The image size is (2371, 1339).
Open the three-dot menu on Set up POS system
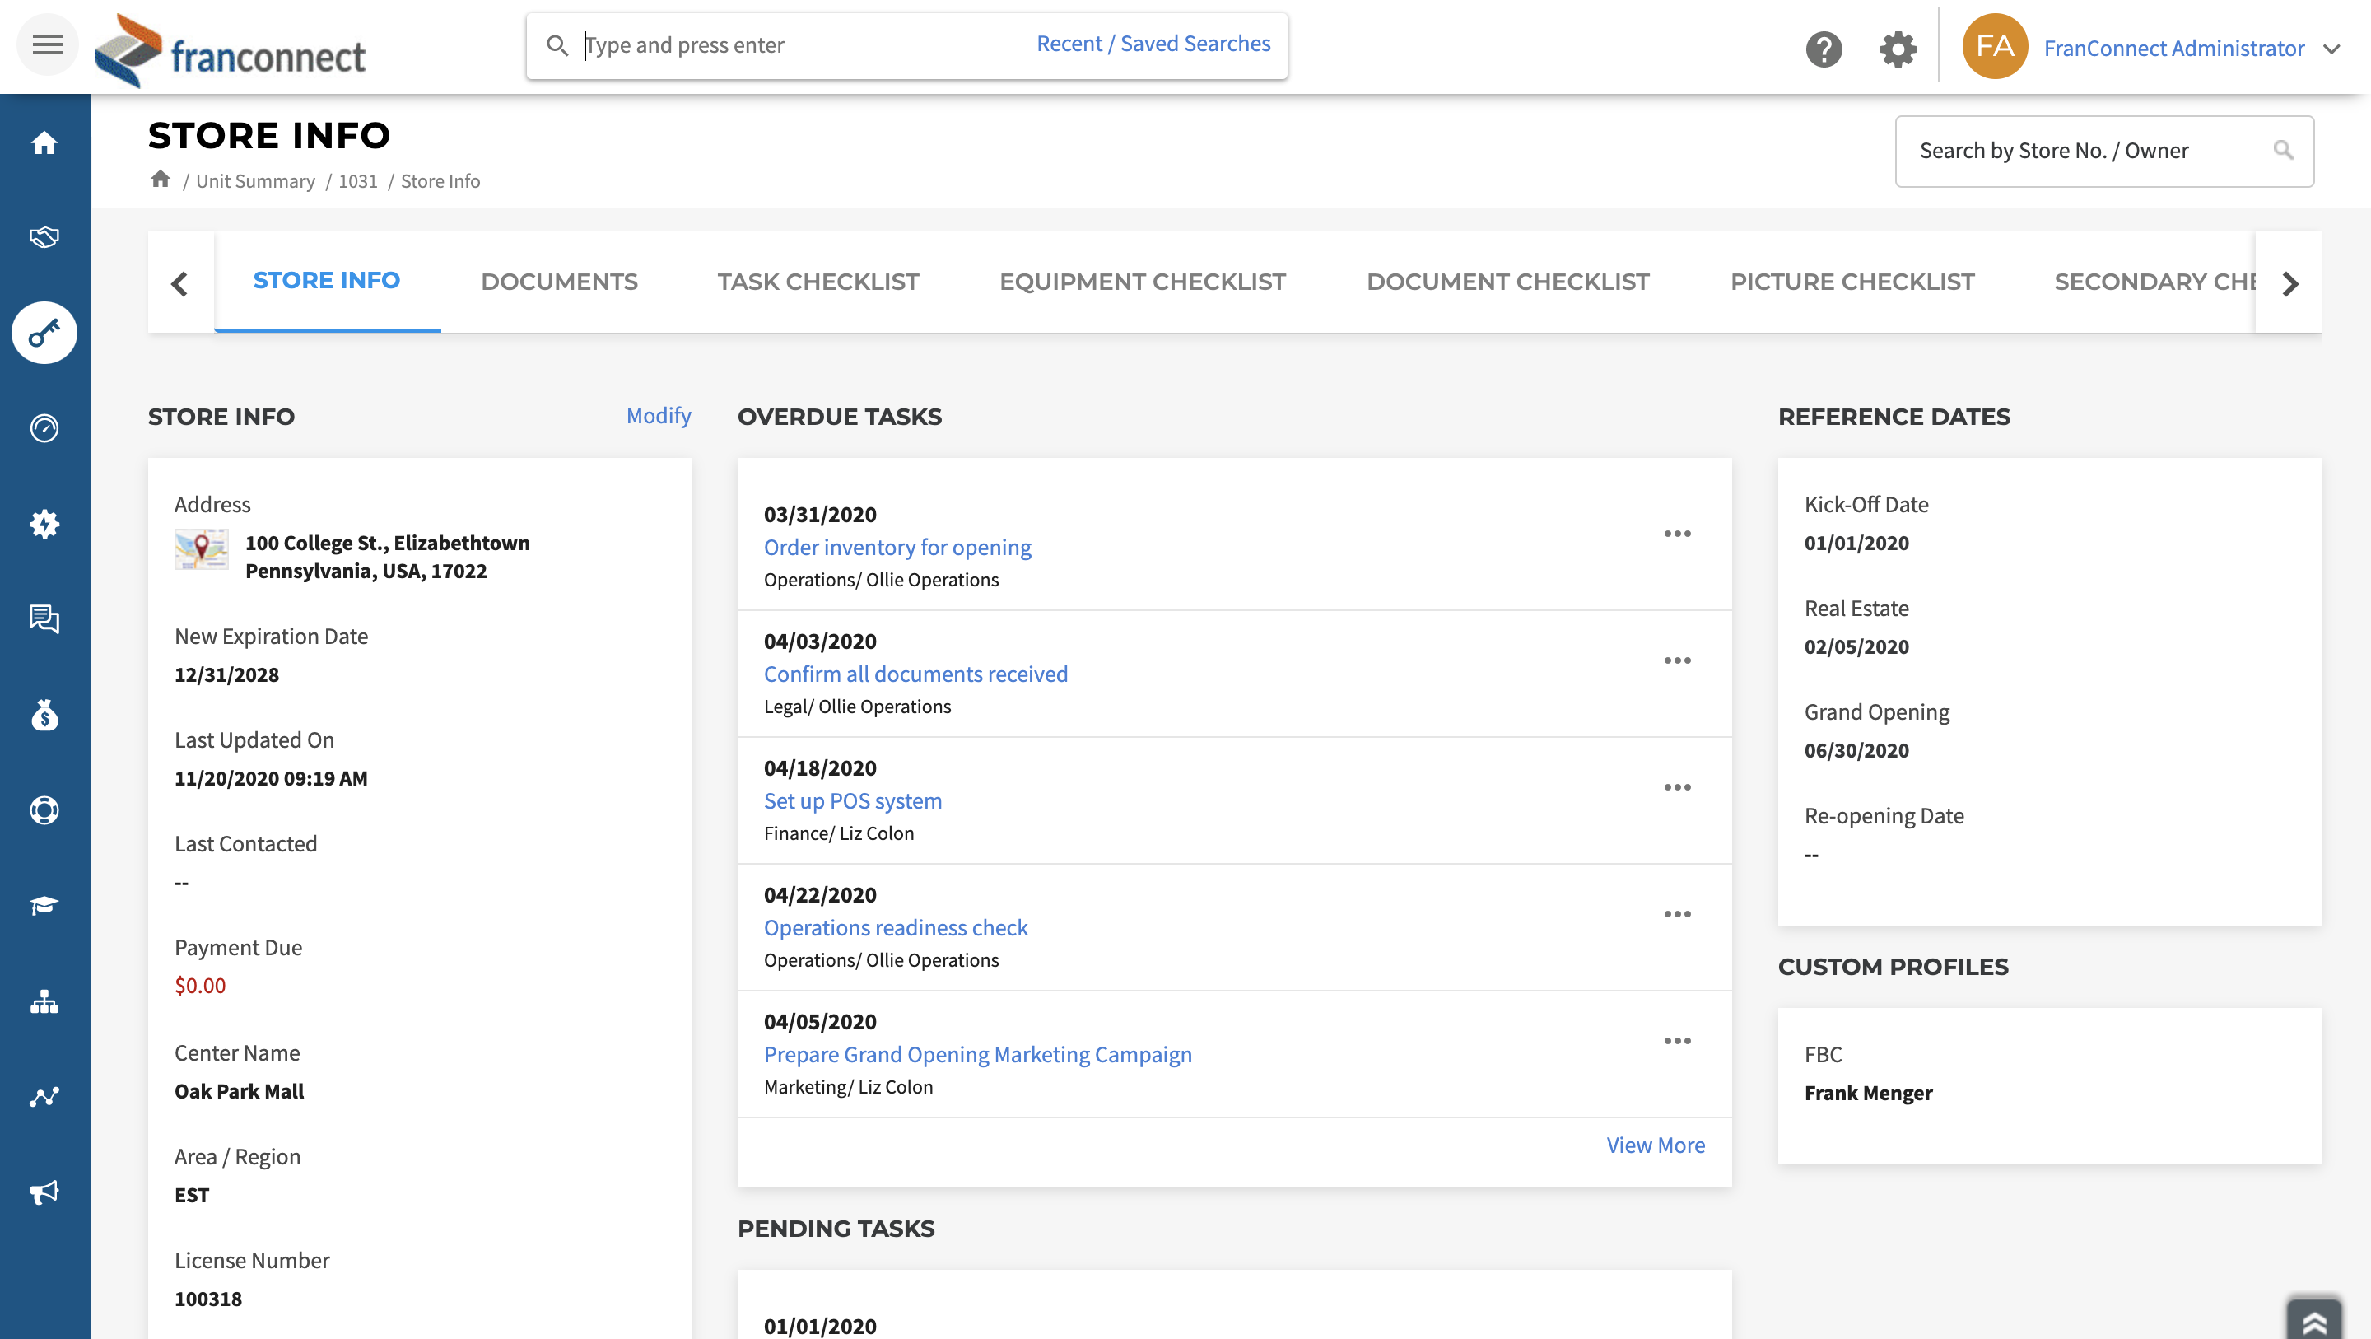[x=1678, y=787]
